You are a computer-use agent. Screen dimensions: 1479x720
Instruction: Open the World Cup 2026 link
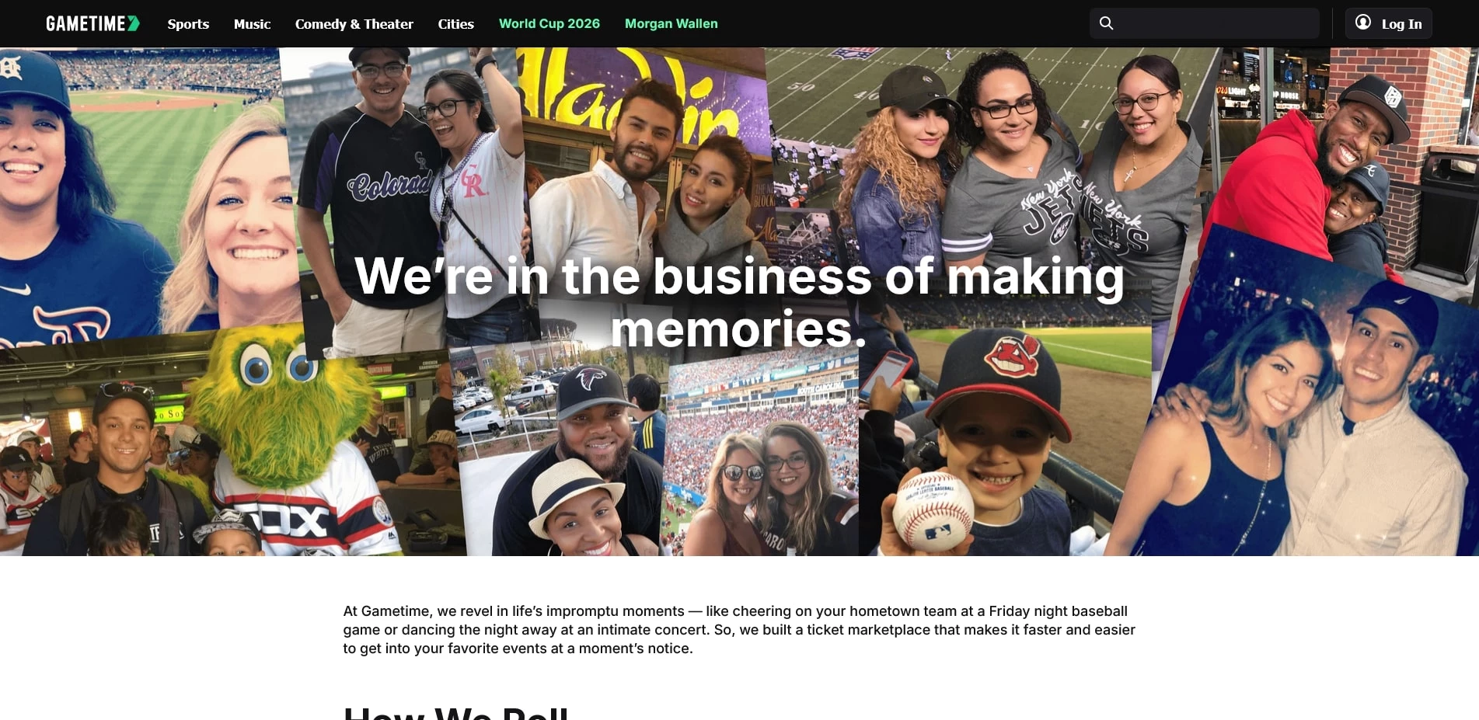[x=549, y=24]
